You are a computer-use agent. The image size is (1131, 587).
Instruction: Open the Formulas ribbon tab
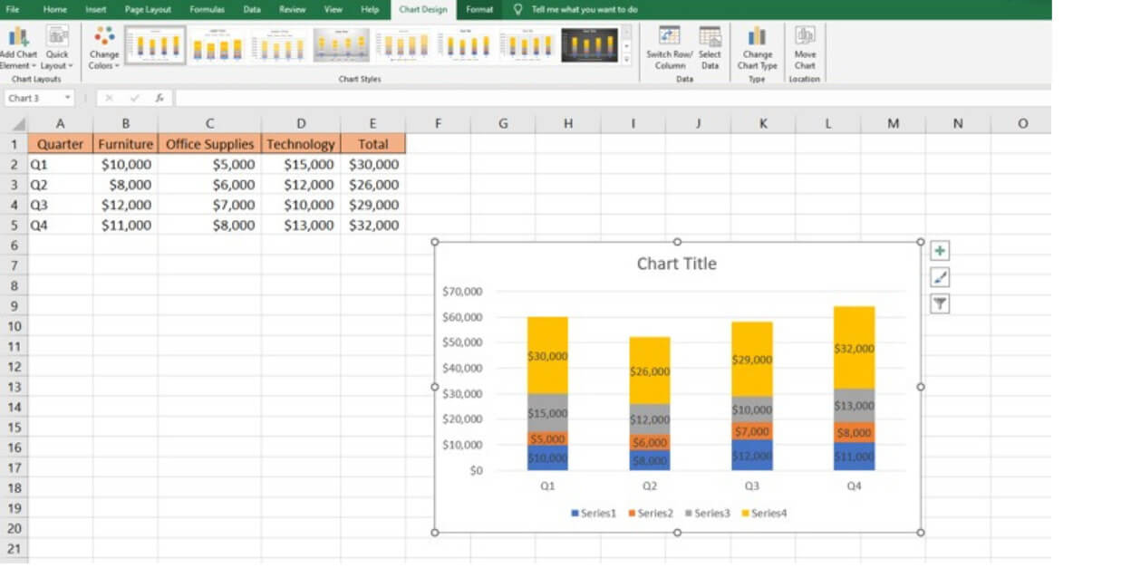(206, 10)
